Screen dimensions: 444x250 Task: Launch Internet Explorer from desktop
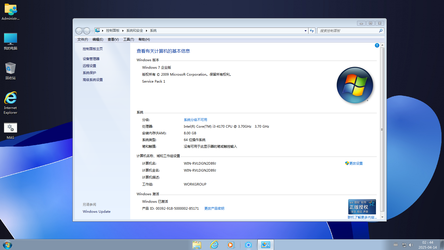click(11, 103)
